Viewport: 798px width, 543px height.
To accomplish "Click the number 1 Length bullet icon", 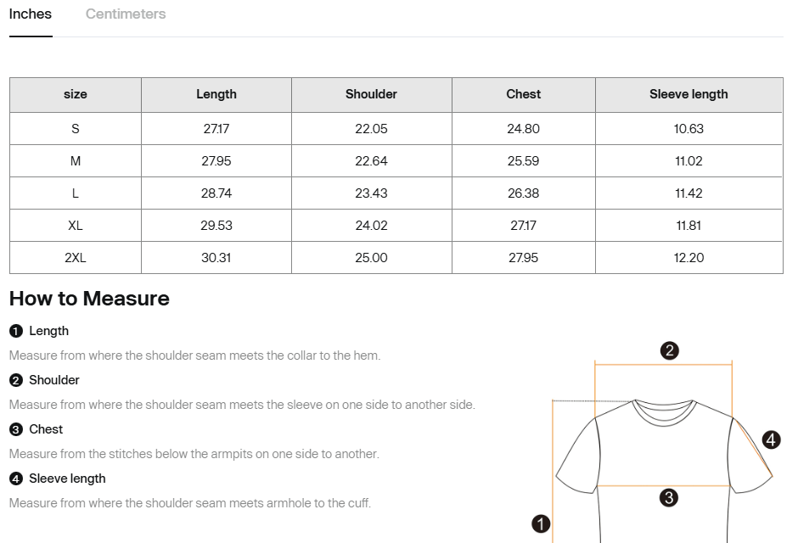I will (x=15, y=332).
